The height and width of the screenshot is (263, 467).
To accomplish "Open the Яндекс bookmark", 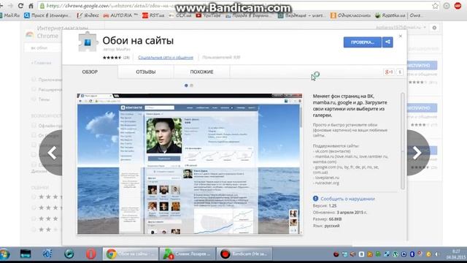I will point(88,15).
